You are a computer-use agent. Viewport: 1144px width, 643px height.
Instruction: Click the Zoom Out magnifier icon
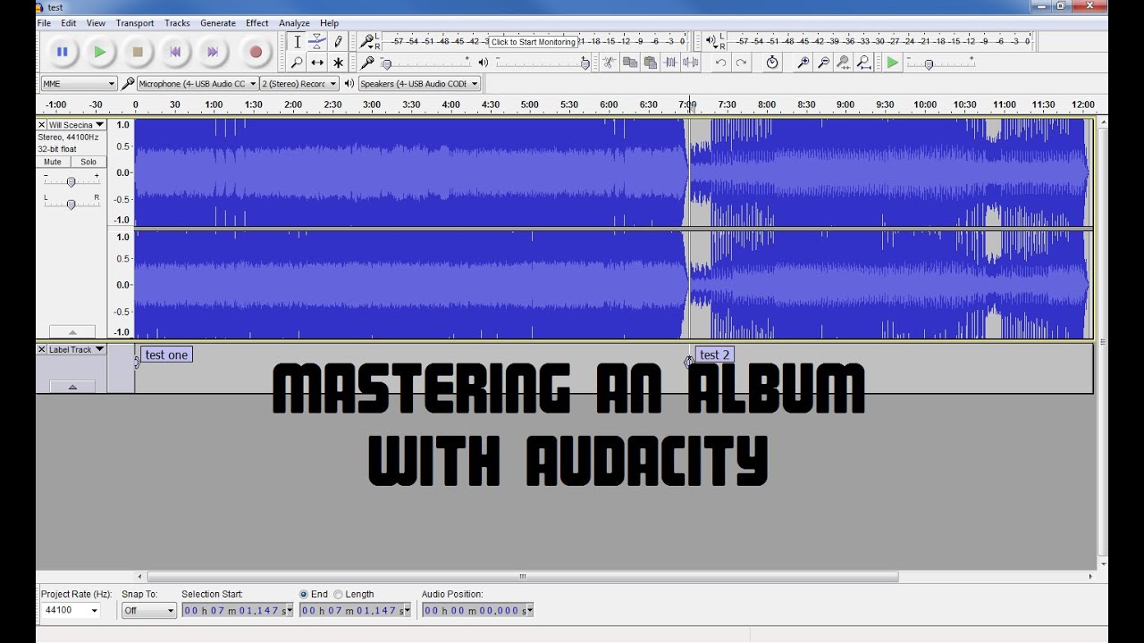[x=823, y=63]
